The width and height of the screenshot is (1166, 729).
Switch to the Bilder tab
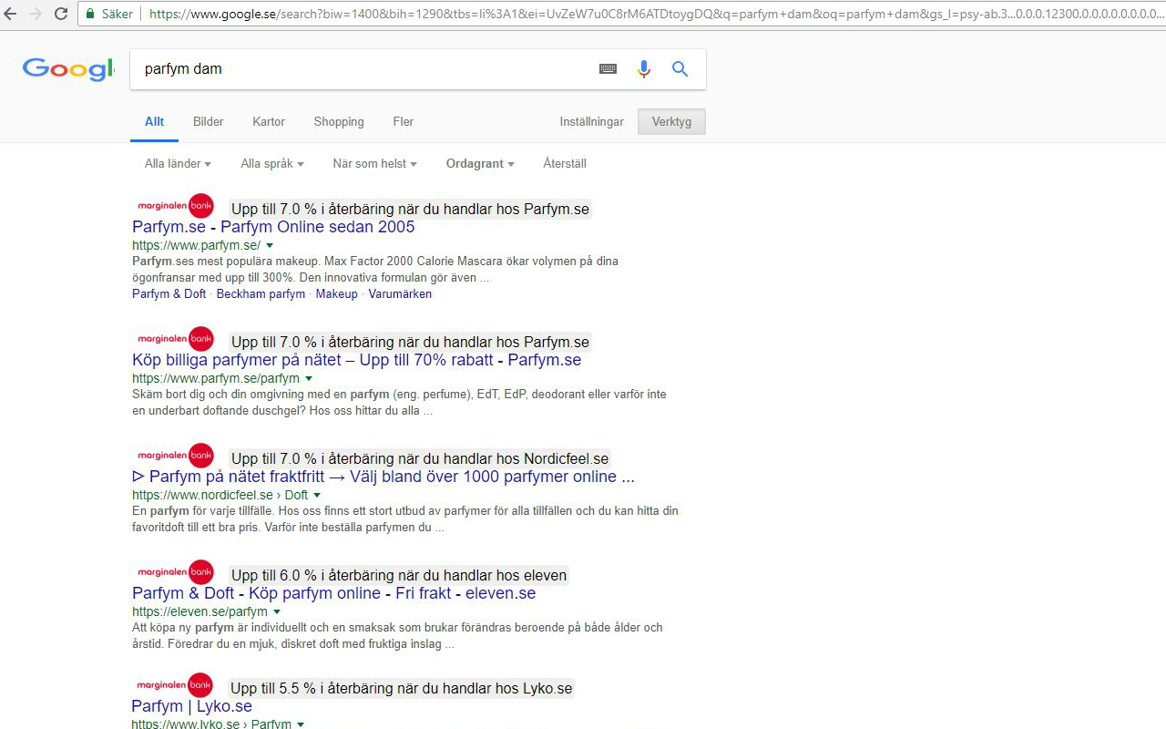tap(208, 122)
